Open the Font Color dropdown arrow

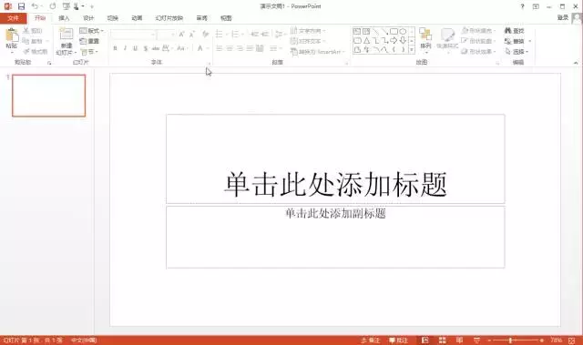tap(208, 48)
